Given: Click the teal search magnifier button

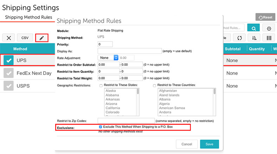Looking at the screenshot, I should [253, 28].
